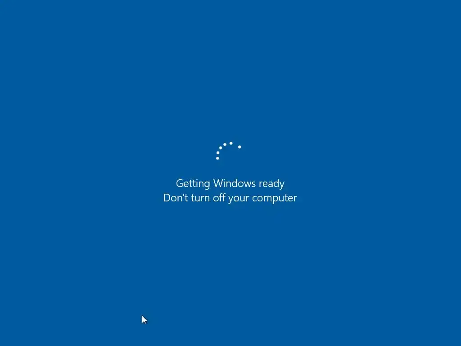Screen dimensions: 461x346
Task: Click the word "ready"
Action: [271, 184]
